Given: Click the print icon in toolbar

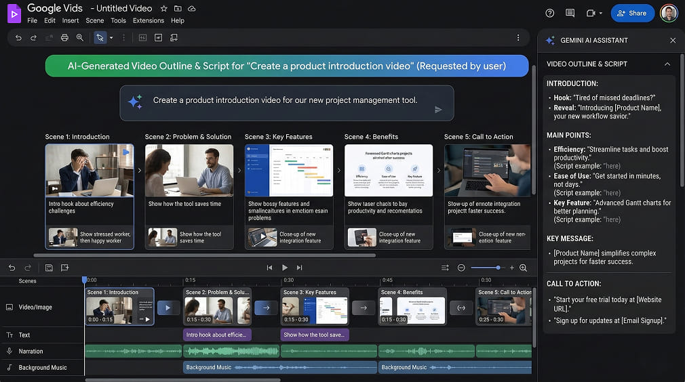Looking at the screenshot, I should click(x=64, y=38).
